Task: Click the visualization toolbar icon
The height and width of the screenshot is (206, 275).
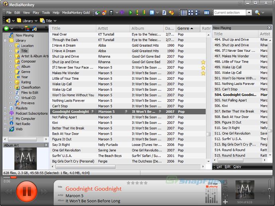Action: [152, 13]
